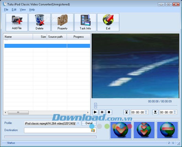Image resolution: width=182 pixels, height=147 pixels.
Task: Decrease the start time with the down stepper
Action: point(146,113)
